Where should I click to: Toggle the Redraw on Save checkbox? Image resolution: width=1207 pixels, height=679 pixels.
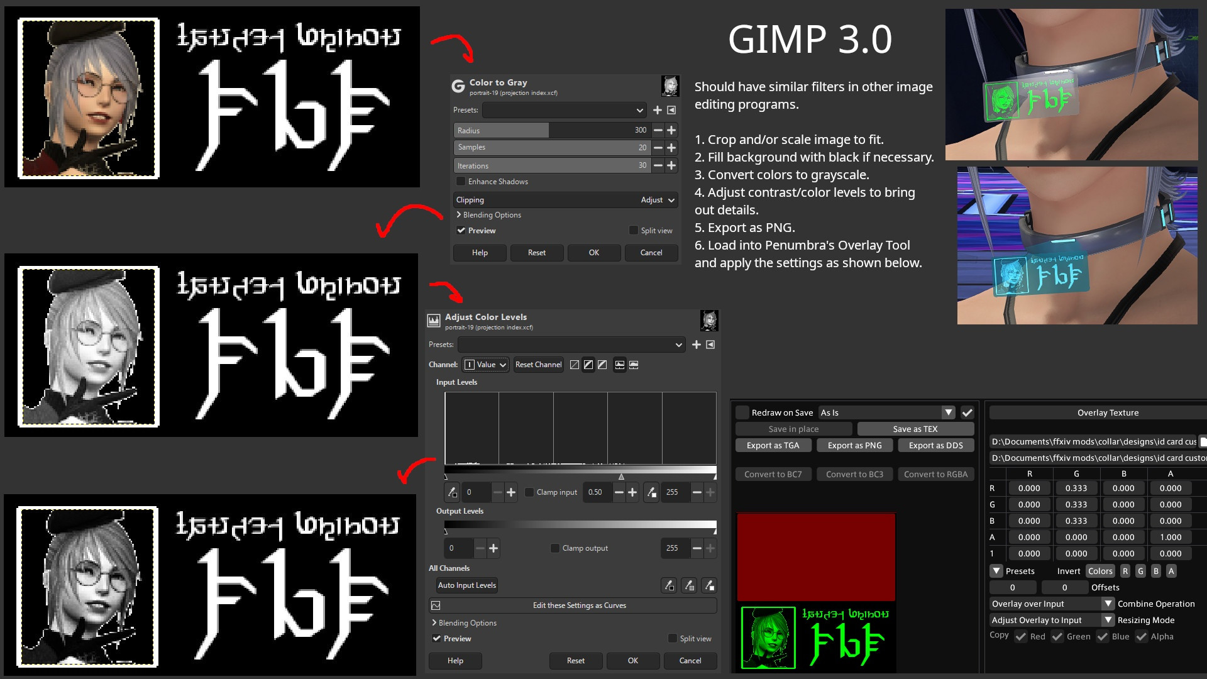click(x=742, y=412)
